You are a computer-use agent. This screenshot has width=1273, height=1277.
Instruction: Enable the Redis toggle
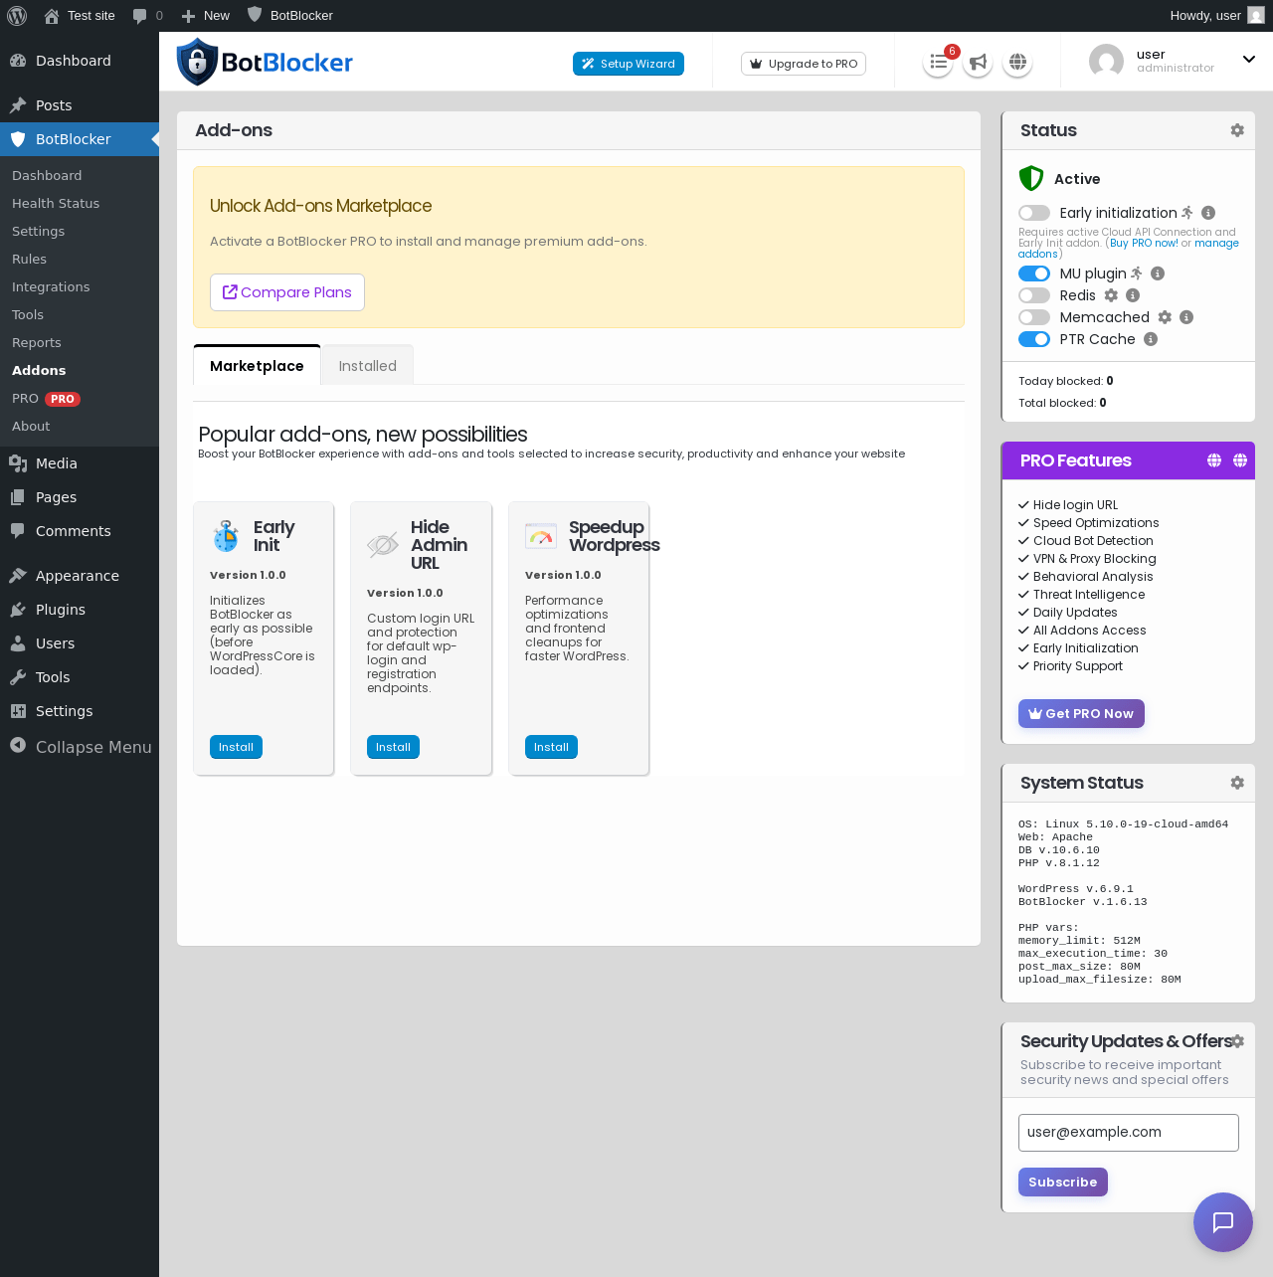[1034, 295]
